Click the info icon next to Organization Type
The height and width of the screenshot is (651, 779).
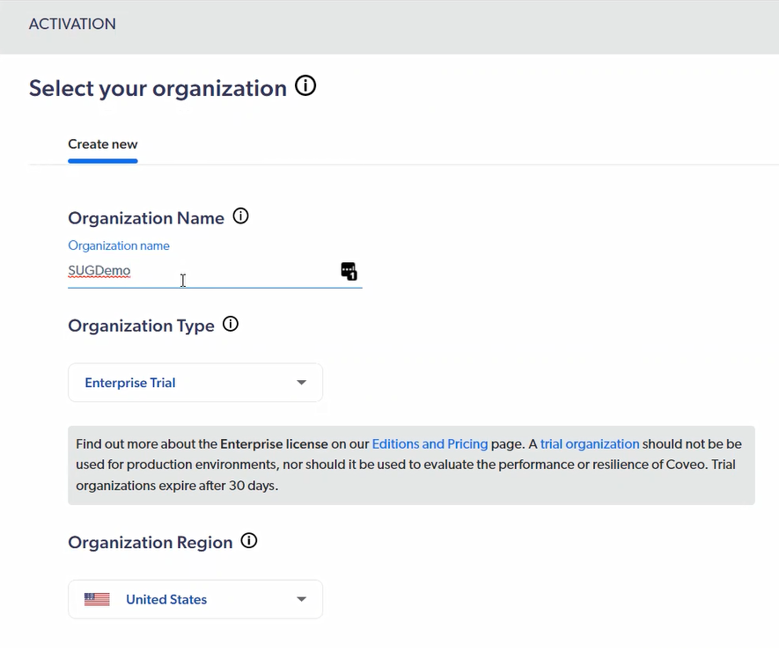pos(231,324)
